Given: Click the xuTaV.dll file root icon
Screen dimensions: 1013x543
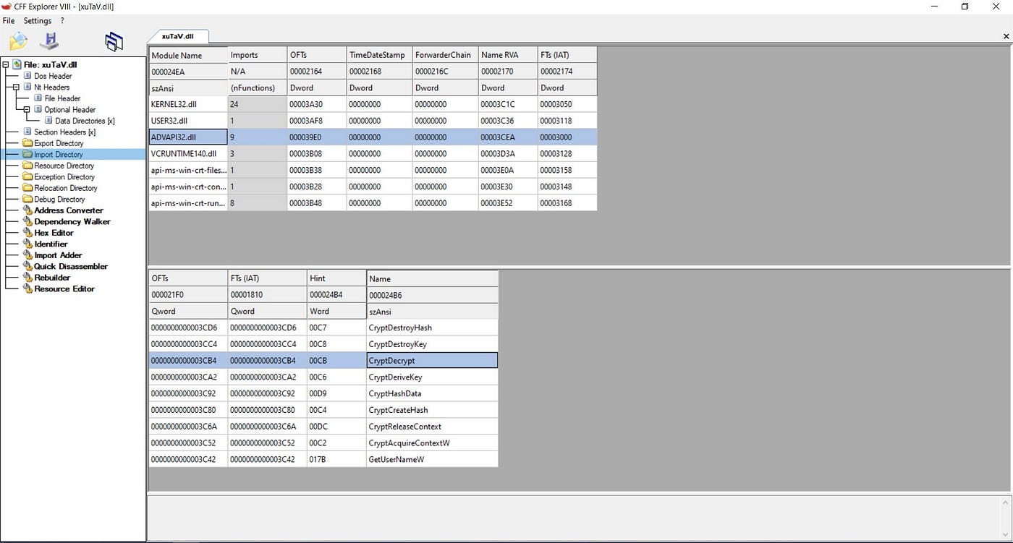Looking at the screenshot, I should pos(17,64).
